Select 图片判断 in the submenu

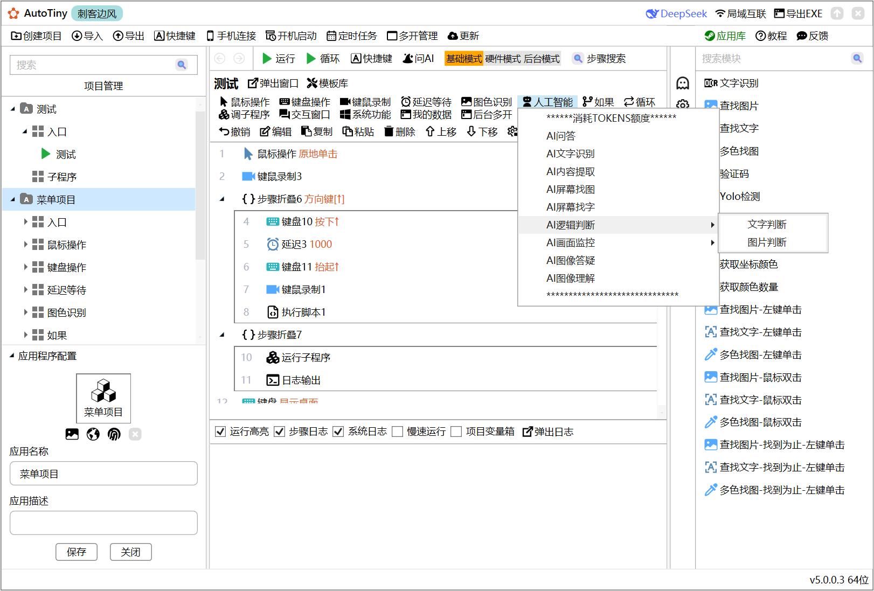[773, 242]
